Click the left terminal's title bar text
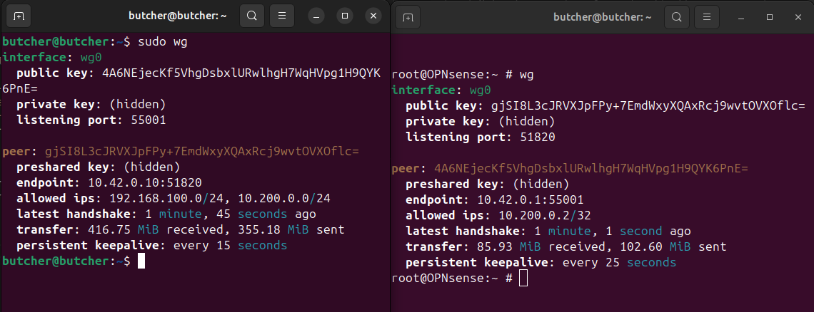814x312 pixels. pos(179,15)
